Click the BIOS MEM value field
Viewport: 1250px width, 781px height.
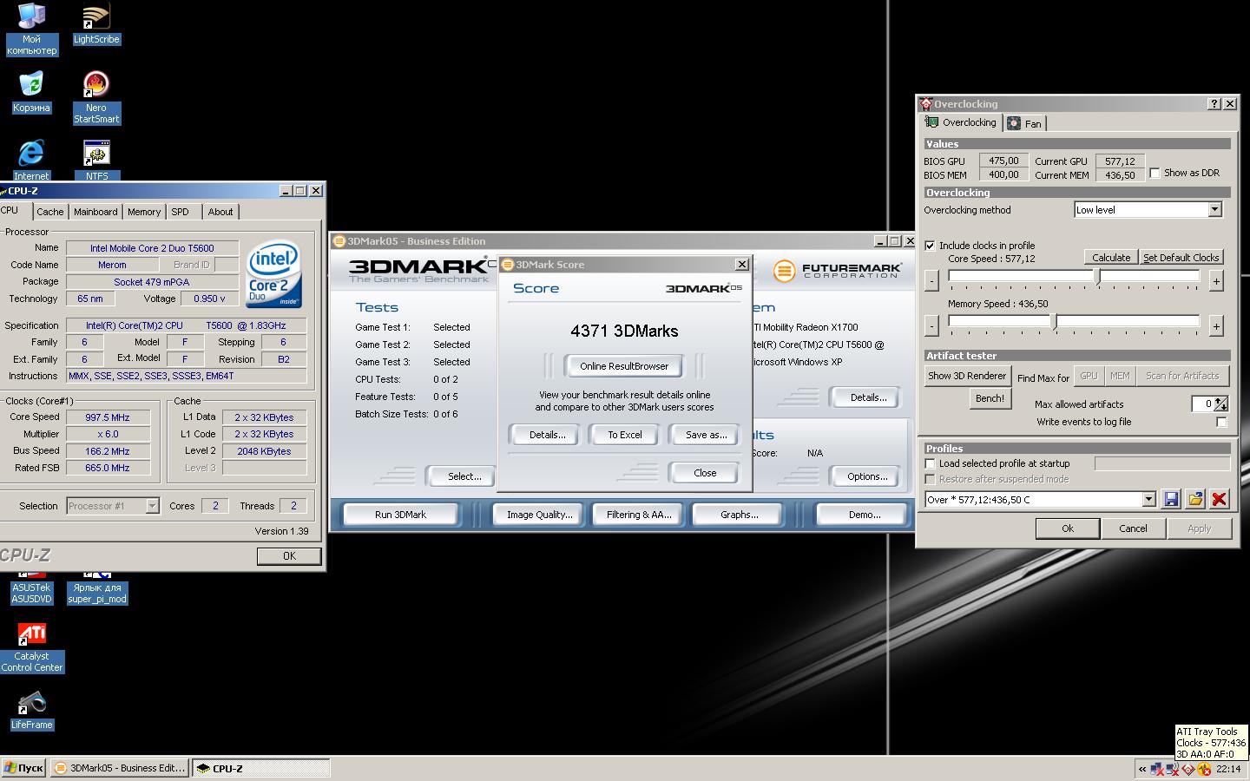pos(1003,174)
